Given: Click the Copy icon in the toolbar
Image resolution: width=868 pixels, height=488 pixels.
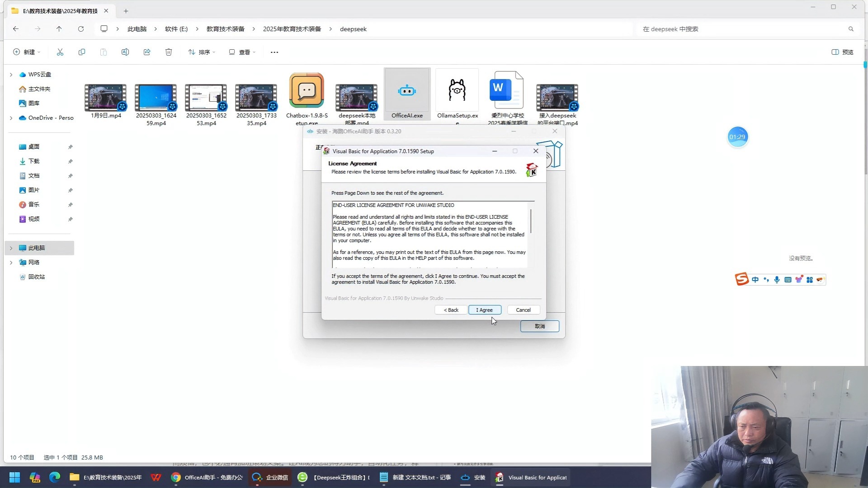Looking at the screenshot, I should tap(82, 52).
